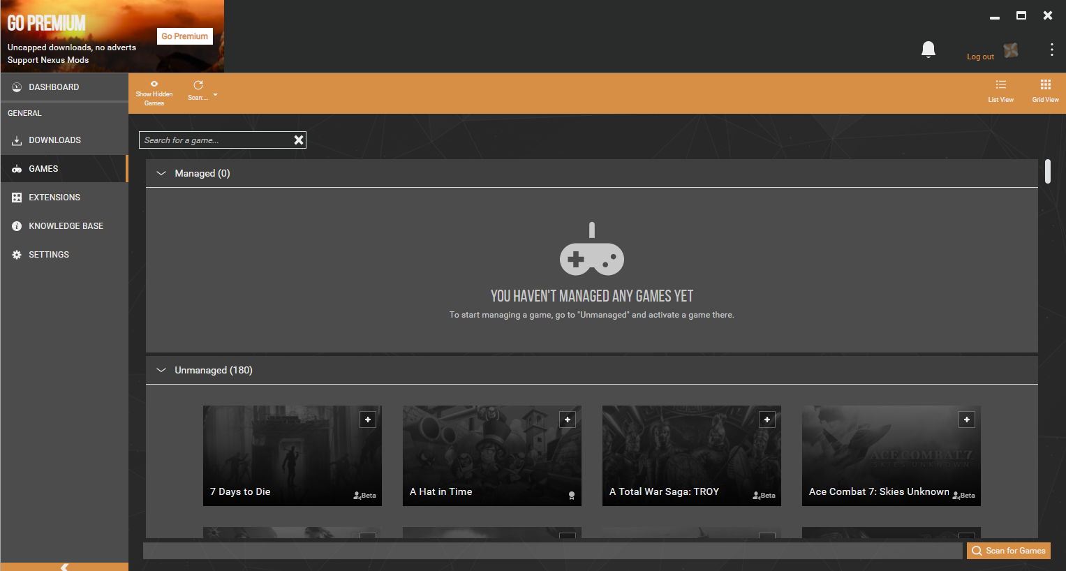1066x571 pixels.
Task: Click the Scan refresh icon in toolbar
Action: [x=198, y=85]
